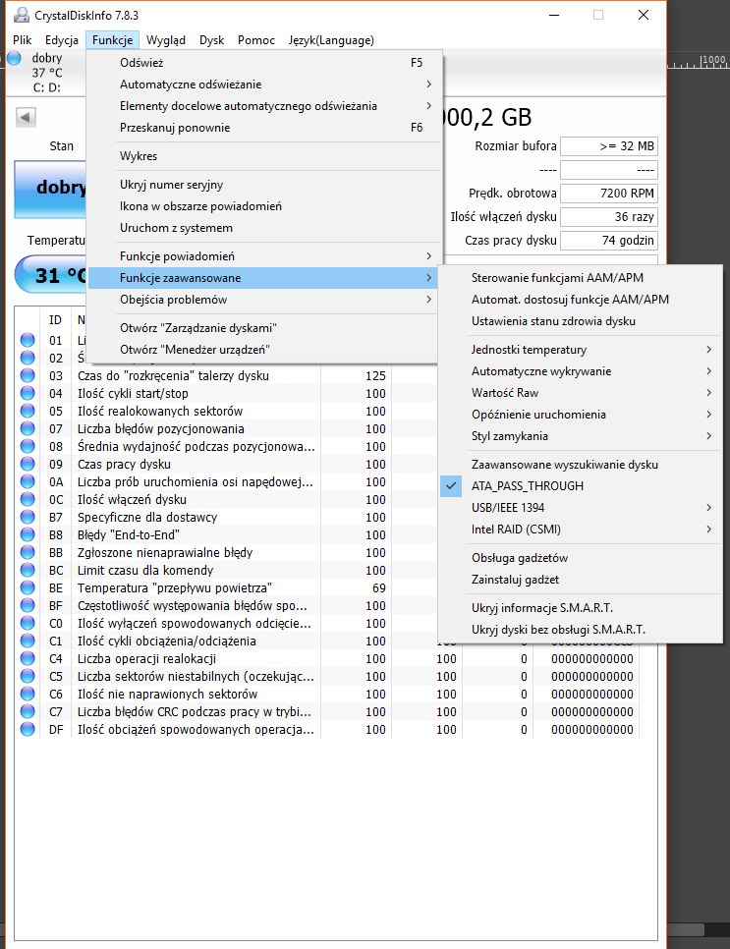Open Wykres from Funkcje menu
Viewport: 730px width, 949px height.
point(262,155)
